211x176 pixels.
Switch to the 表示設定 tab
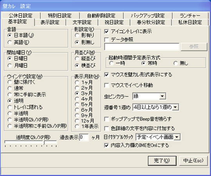[50, 22]
